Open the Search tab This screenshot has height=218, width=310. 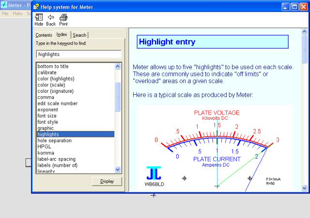click(79, 35)
